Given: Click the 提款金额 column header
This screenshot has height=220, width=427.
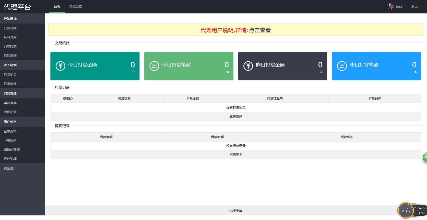Looking at the screenshot, I should coord(106,137).
